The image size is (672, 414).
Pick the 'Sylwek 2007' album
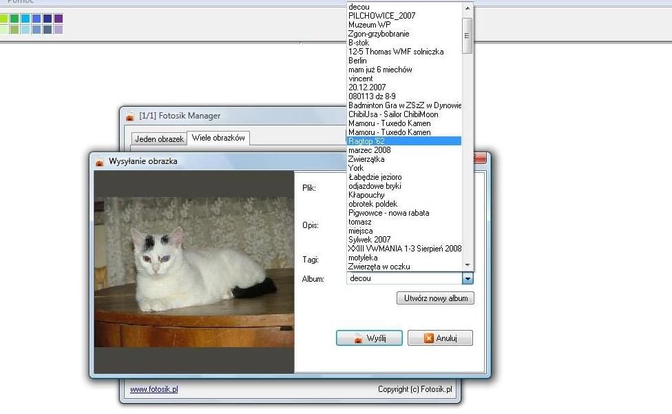(403, 240)
